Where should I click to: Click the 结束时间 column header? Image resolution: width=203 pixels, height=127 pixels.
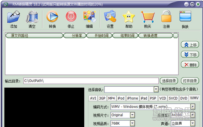pyautogui.click(x=125, y=36)
